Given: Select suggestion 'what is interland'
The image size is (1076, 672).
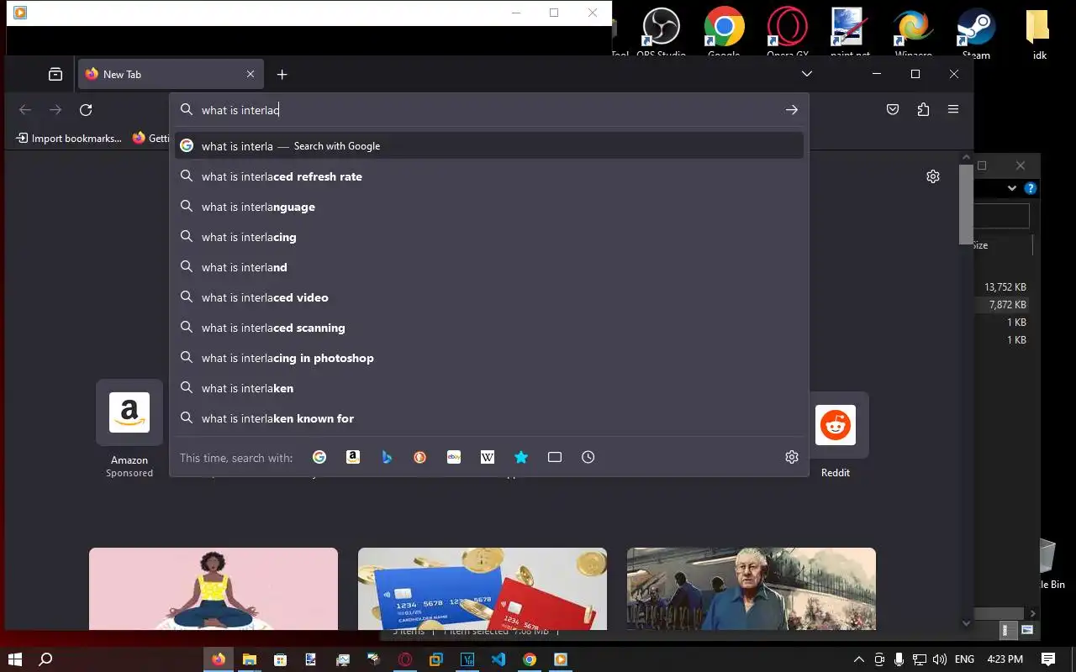Looking at the screenshot, I should [x=489, y=267].
